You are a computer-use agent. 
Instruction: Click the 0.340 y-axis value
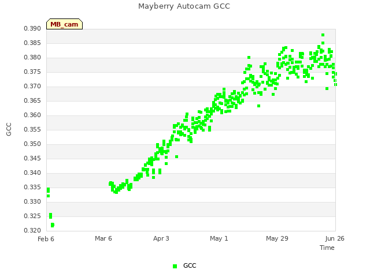(x=32, y=173)
